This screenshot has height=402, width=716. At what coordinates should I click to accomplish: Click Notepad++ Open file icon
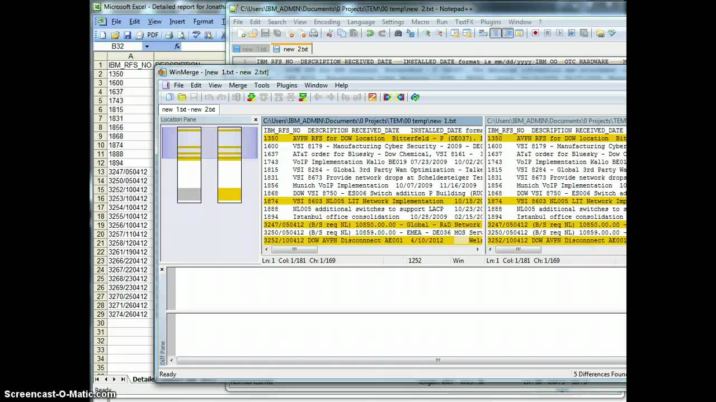click(253, 33)
